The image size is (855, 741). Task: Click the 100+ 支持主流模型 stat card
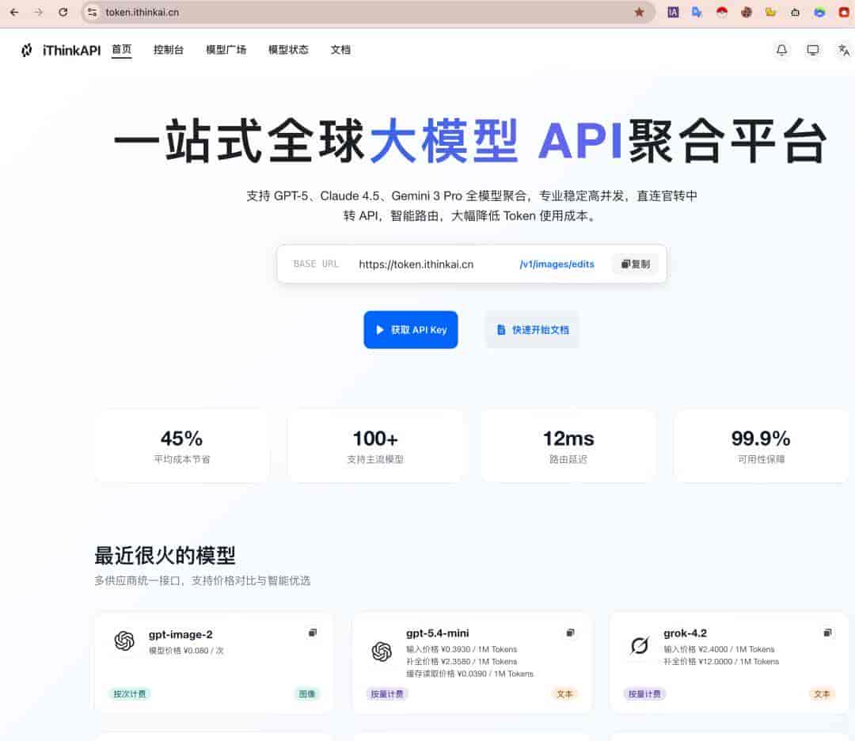tap(375, 446)
